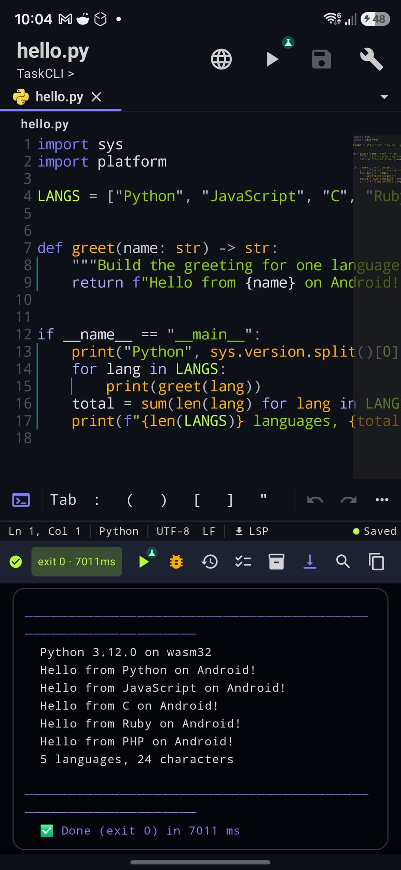Click the LANGS list definition line

[219, 196]
